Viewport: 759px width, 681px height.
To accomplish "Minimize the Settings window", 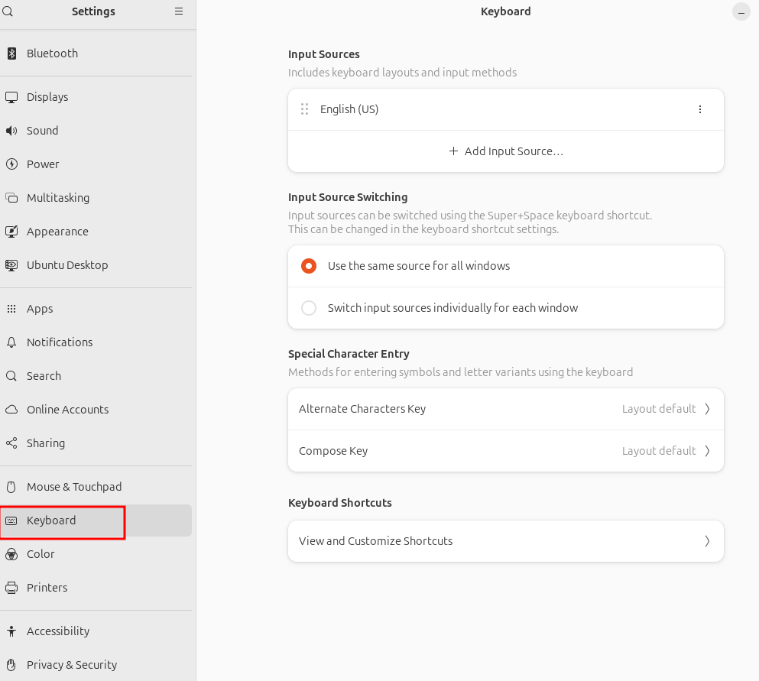I will pos(741,12).
